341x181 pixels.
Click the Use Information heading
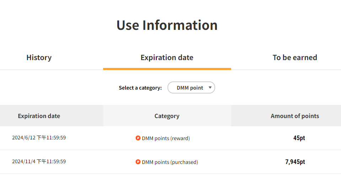(167, 25)
